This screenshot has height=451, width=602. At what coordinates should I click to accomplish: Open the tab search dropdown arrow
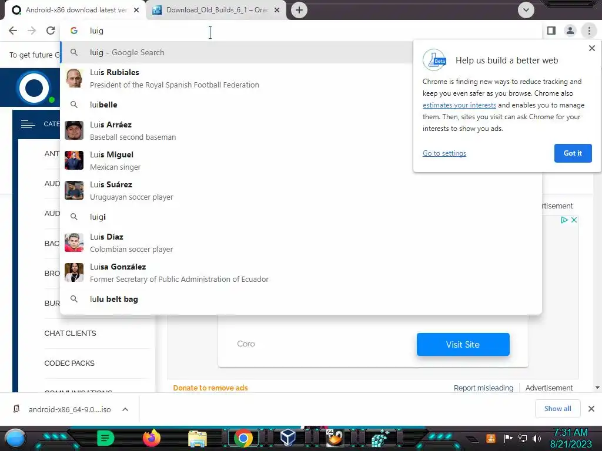[526, 10]
